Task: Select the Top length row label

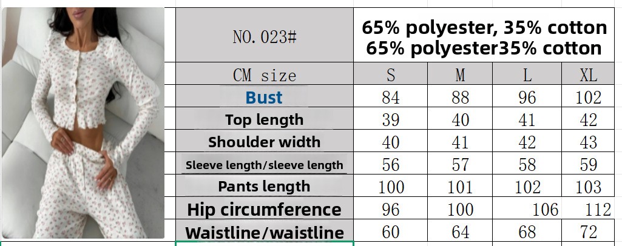Action: pyautogui.click(x=264, y=120)
